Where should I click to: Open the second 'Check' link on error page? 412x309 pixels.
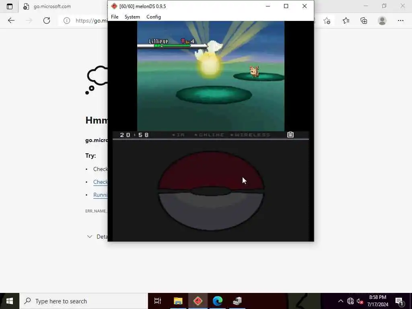tap(100, 182)
